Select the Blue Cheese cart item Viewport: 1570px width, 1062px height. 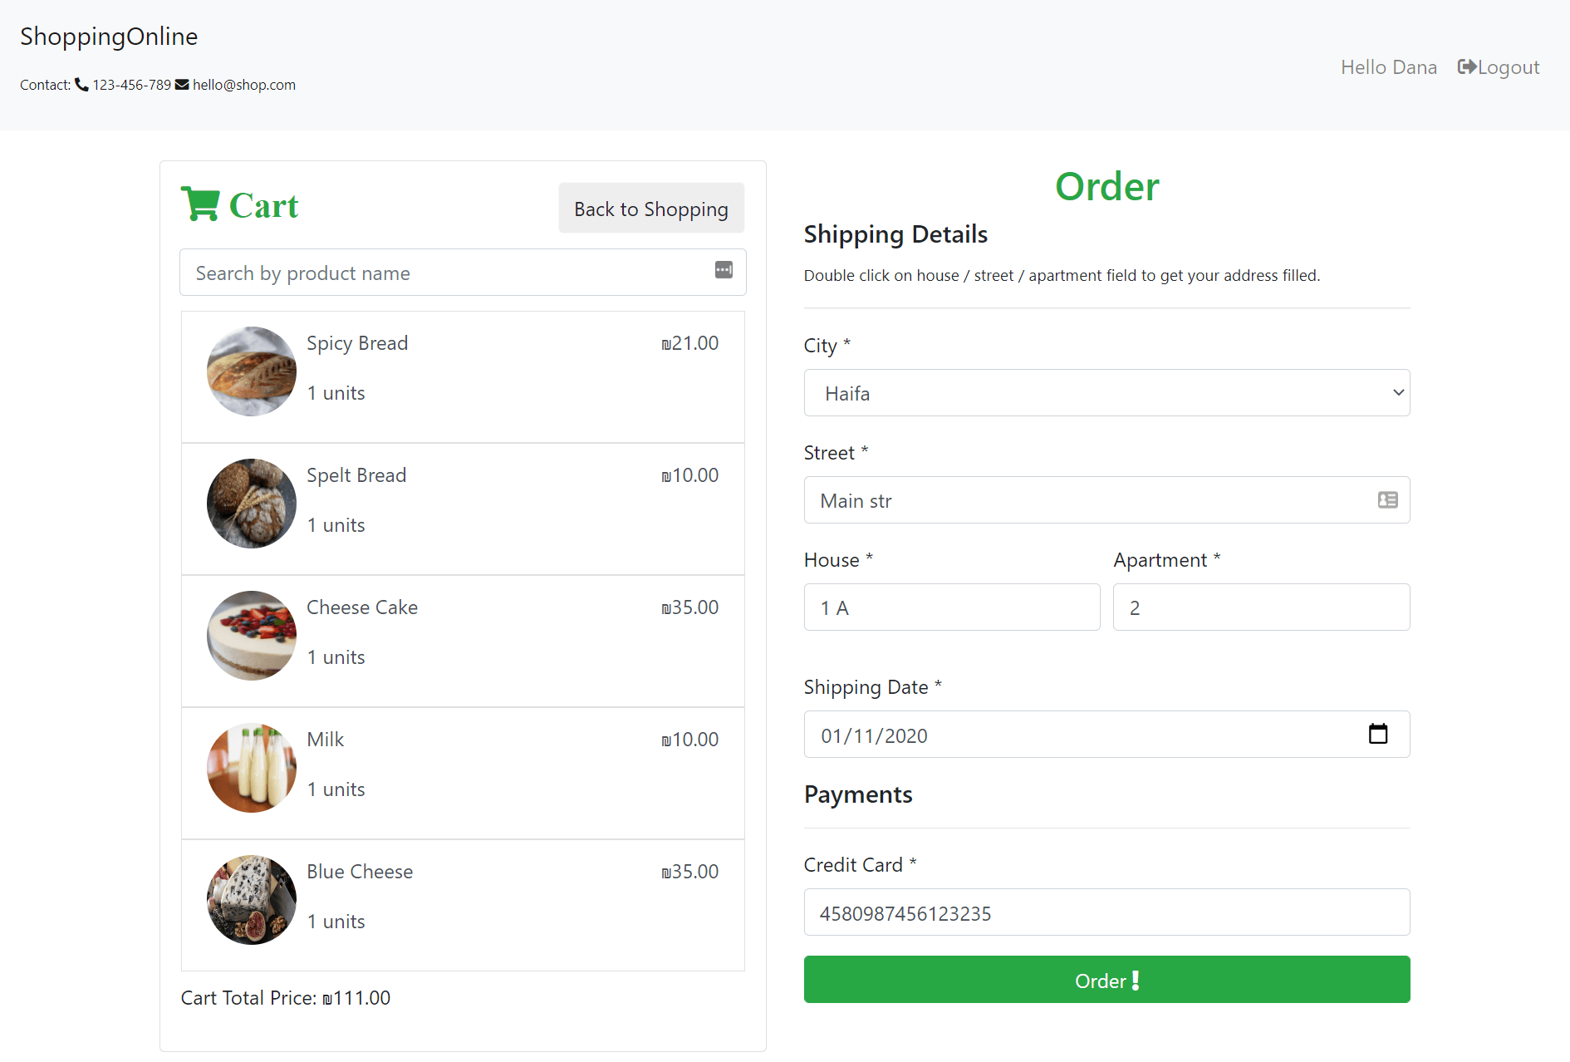tap(463, 905)
